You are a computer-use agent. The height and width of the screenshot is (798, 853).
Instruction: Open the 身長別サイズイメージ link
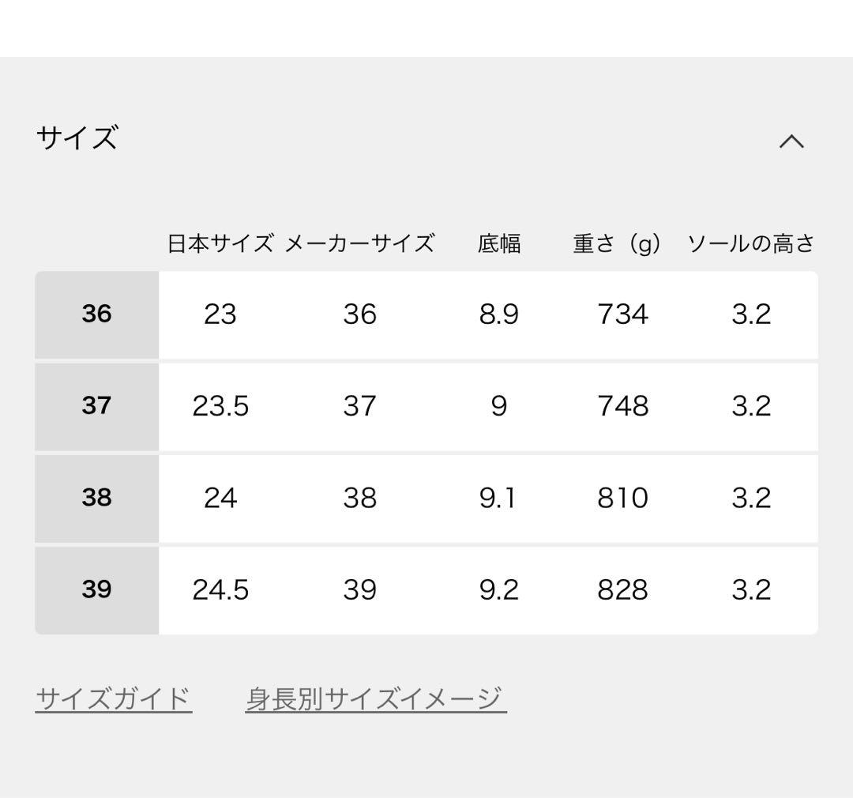pyautogui.click(x=374, y=697)
